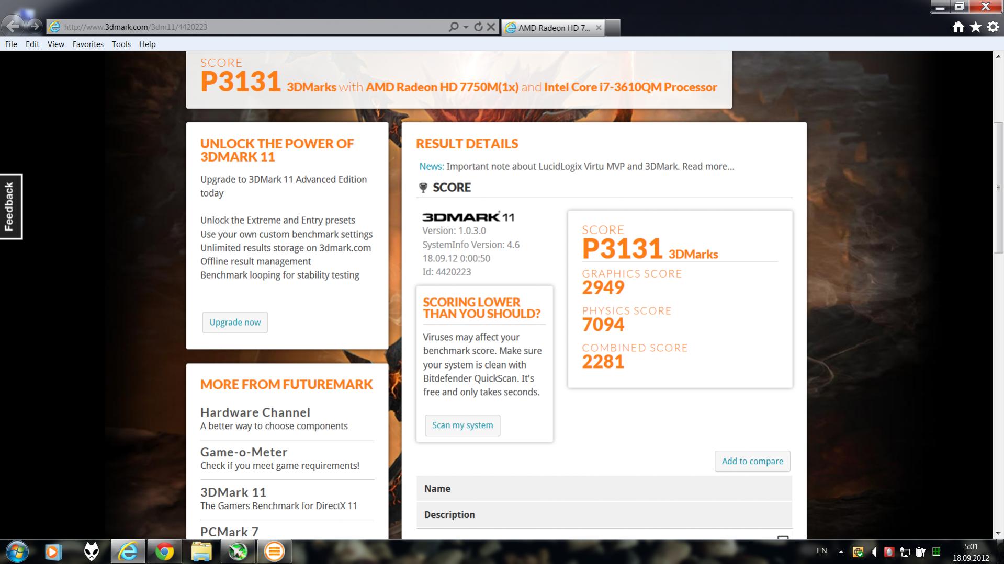Open the battery power tray icon
This screenshot has width=1004, height=564.
(x=921, y=551)
